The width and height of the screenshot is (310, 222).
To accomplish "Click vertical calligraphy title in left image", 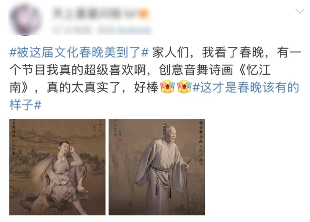I will point(14,138).
